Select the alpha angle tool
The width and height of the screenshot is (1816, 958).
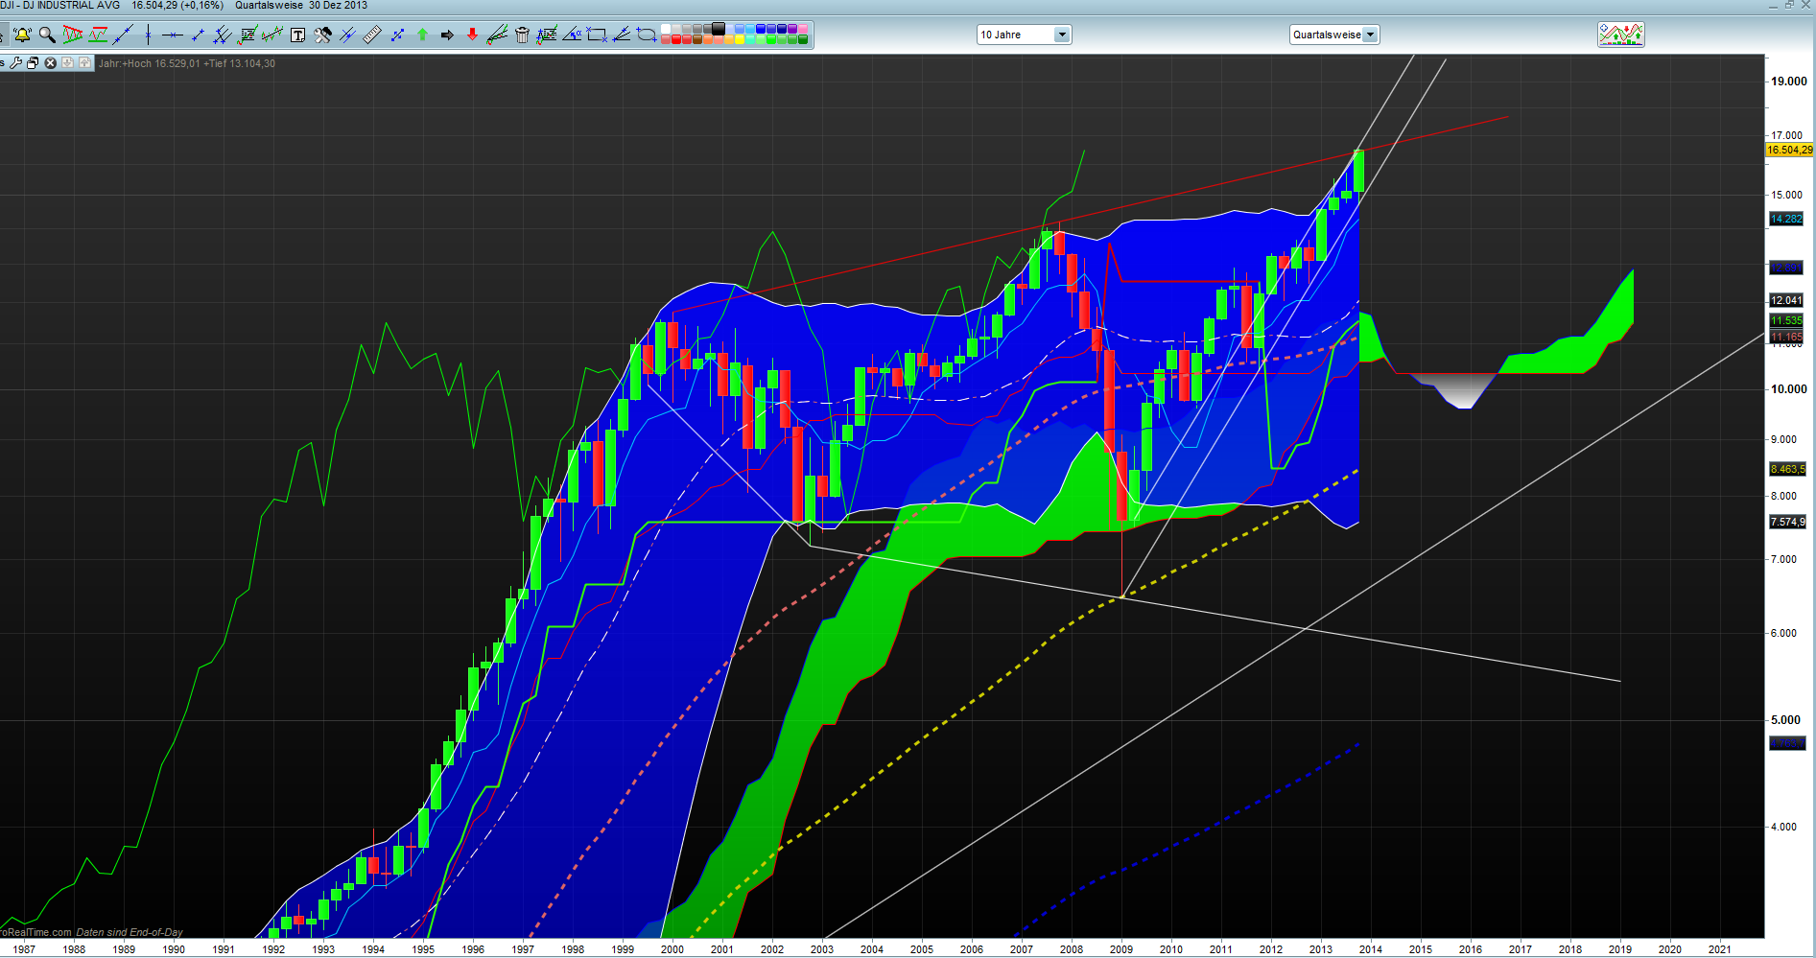pos(572,35)
